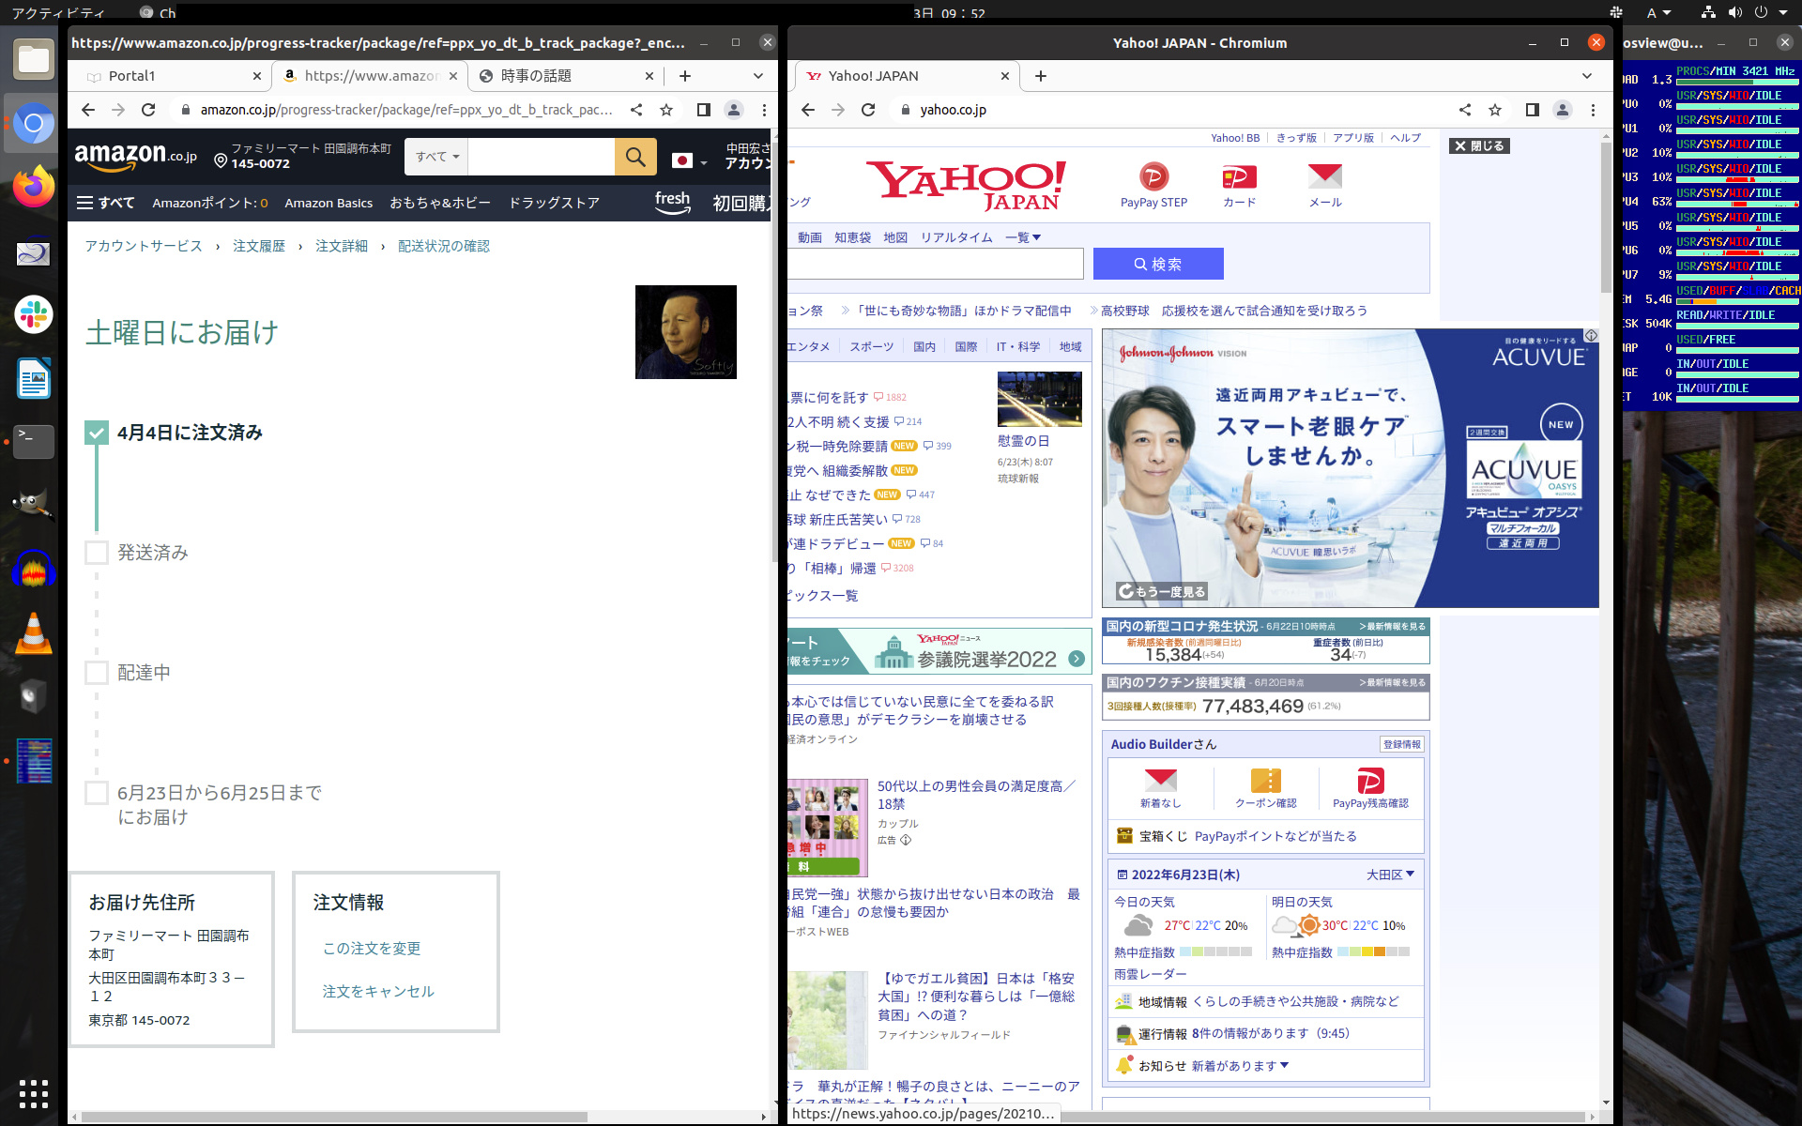Click the Amazon search input field
Screen dimensions: 1802x1126
541,157
